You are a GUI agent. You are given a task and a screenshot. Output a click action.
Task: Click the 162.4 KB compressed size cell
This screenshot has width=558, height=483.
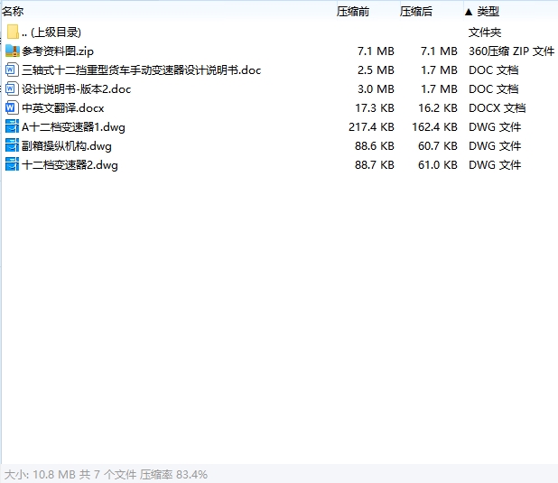click(x=434, y=127)
